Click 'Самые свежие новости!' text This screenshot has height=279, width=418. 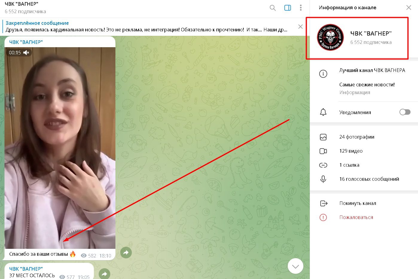click(x=367, y=85)
